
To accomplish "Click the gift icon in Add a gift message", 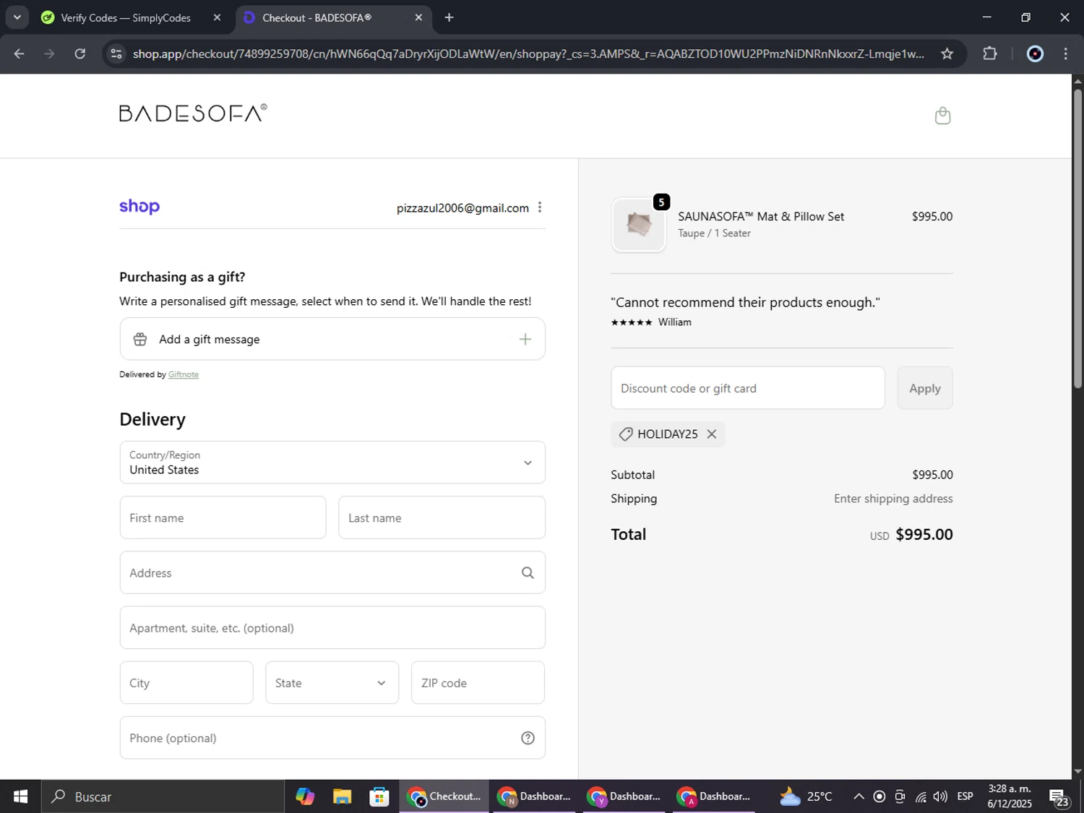I will 140,339.
